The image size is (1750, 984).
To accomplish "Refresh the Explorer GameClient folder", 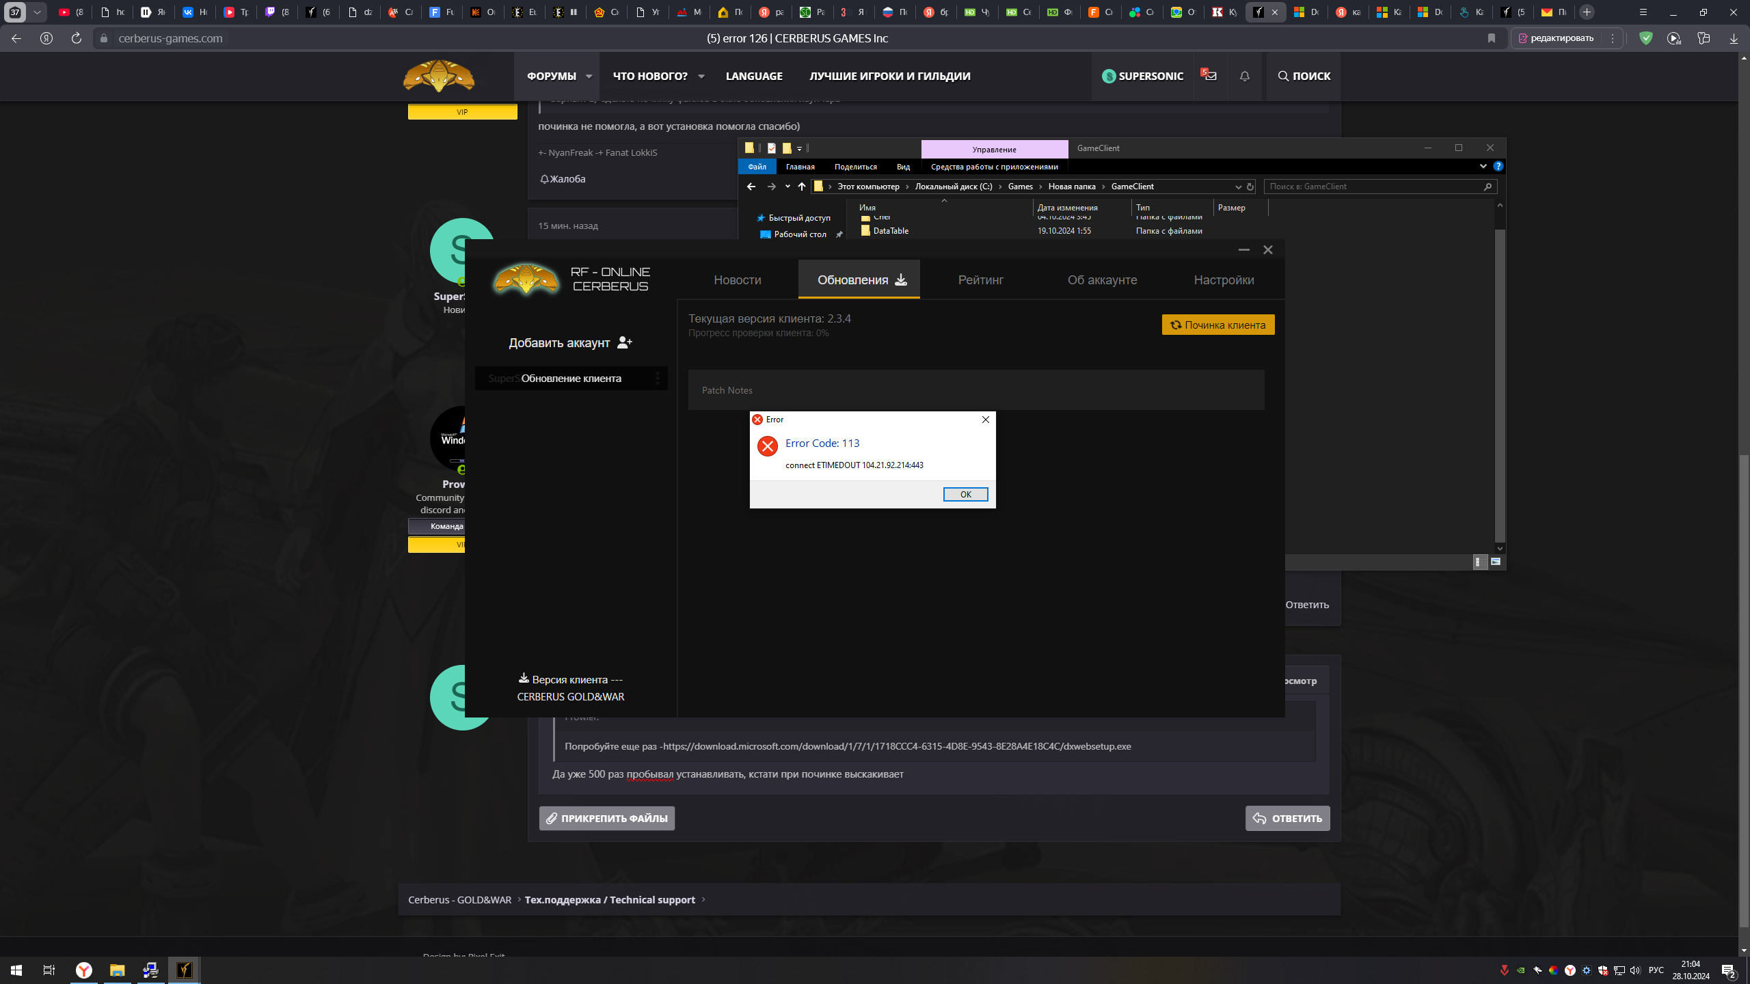I will pos(1250,187).
